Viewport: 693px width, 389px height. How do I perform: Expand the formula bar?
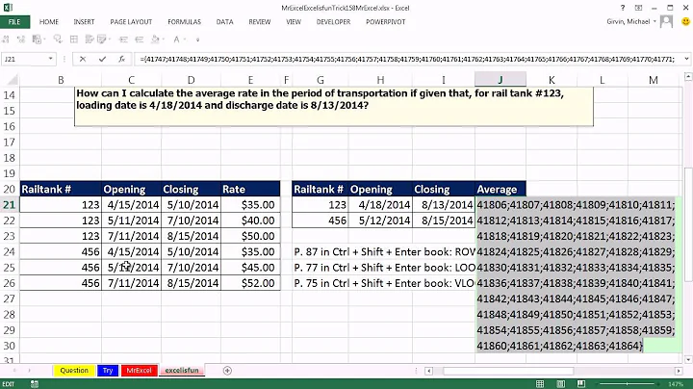click(686, 59)
